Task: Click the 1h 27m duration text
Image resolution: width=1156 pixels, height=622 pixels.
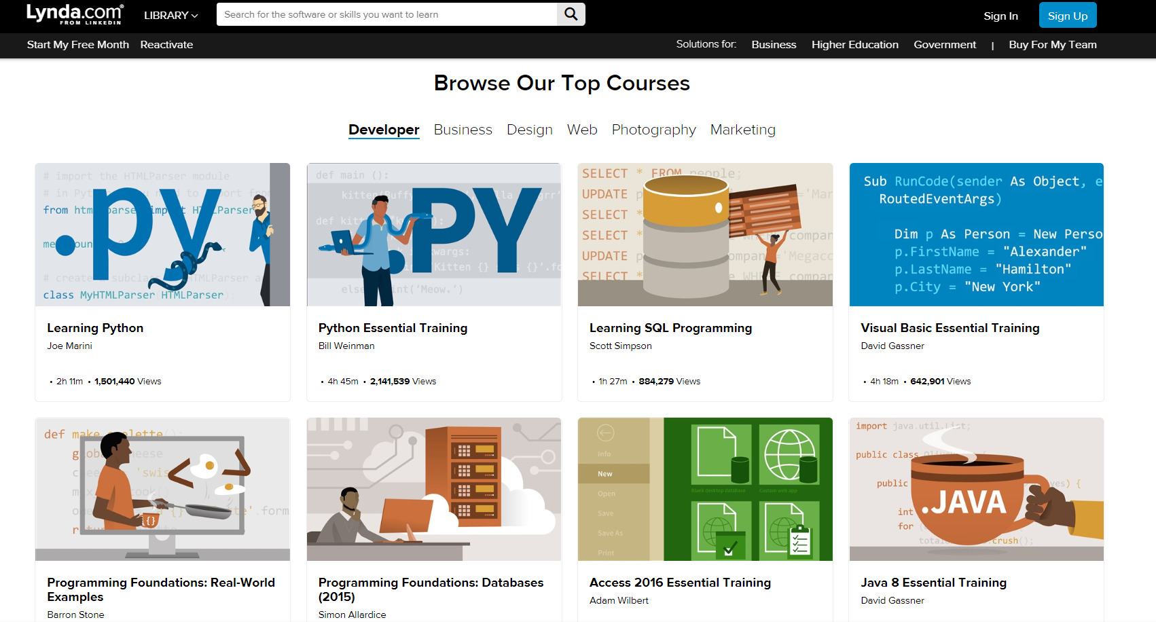Action: pos(613,382)
